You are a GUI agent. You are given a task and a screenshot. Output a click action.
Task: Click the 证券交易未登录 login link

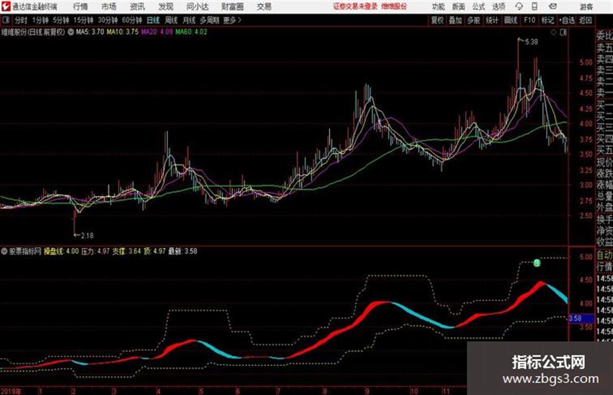[x=355, y=6]
